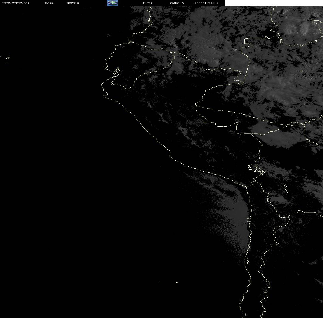Screen dimensions: 323x318
Task: Select the INPE/CPTEC/DSA header label
Action: coord(16,3)
